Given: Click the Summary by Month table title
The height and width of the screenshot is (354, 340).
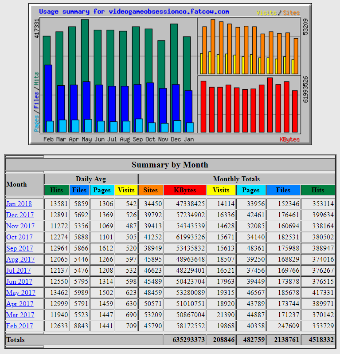Looking at the screenshot, I should point(170,165).
